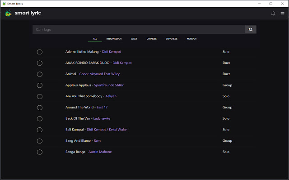
Task: Select radio button for Animal song
Action: pos(40,74)
